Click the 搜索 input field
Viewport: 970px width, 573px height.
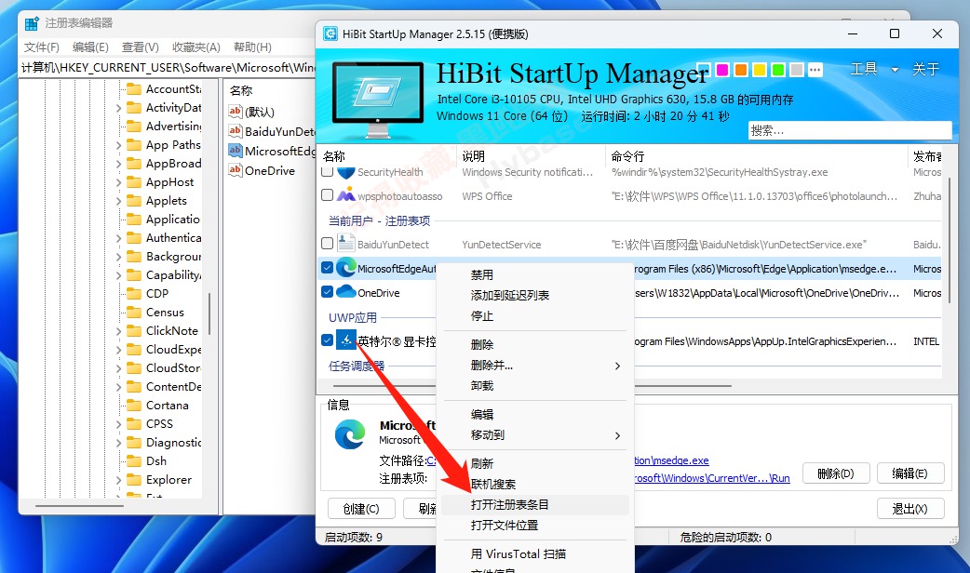point(849,130)
